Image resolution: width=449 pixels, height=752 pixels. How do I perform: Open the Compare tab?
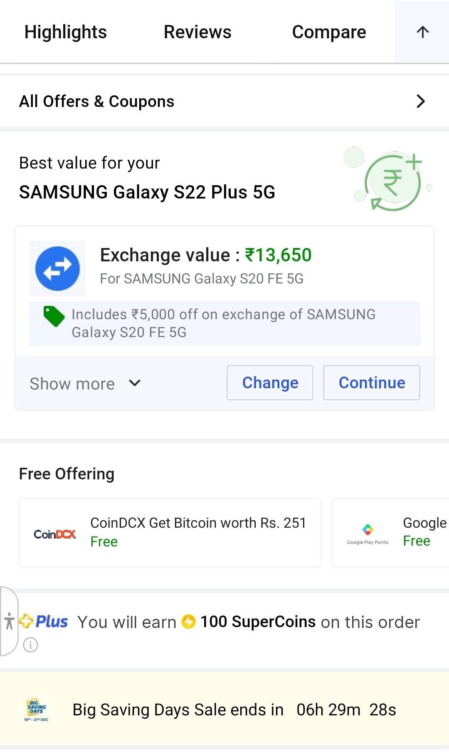(329, 32)
